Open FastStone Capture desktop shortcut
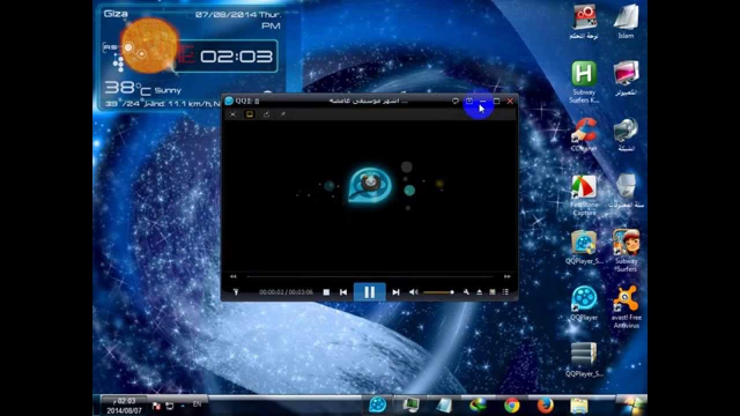The height and width of the screenshot is (416, 740). [x=584, y=195]
